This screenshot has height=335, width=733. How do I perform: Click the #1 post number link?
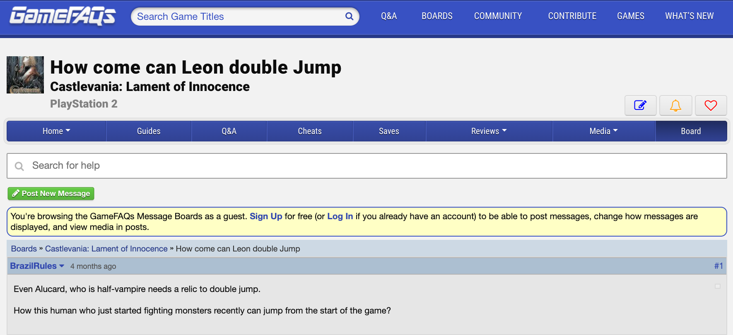[719, 266]
